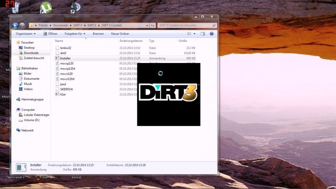
Task: Click the tGer application file icon
Action: [x=57, y=94]
